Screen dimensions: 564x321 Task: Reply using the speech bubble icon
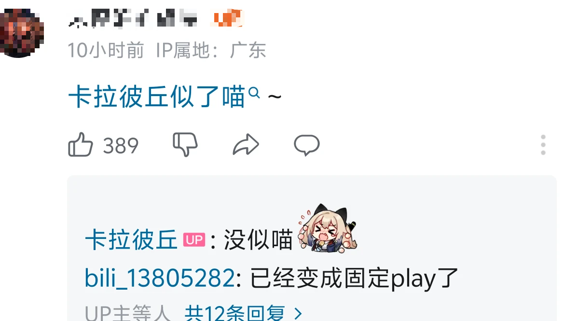307,145
